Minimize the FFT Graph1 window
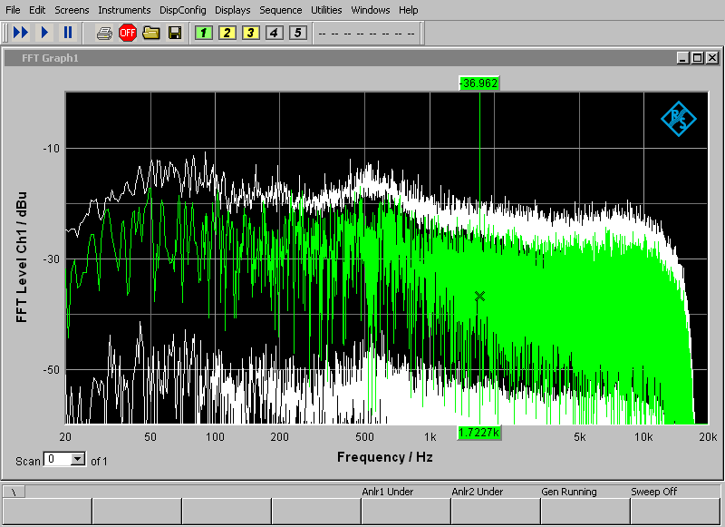Screen dimensions: 725x527 click(683, 58)
